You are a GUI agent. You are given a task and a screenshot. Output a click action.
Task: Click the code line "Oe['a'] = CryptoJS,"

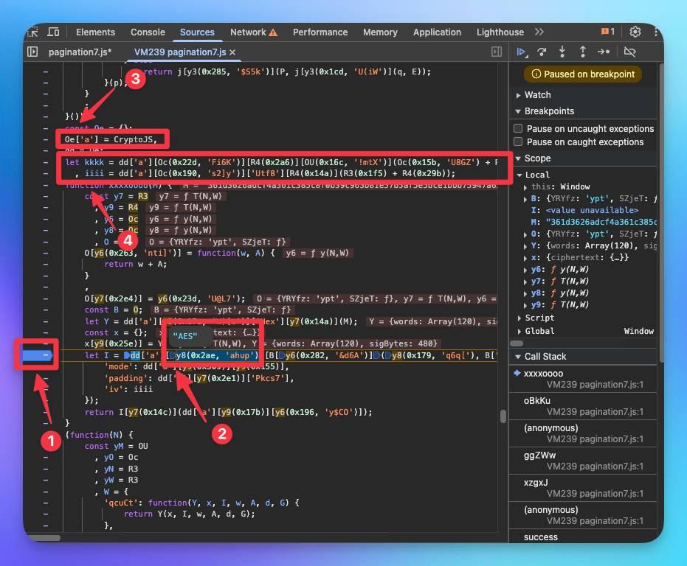coord(111,139)
